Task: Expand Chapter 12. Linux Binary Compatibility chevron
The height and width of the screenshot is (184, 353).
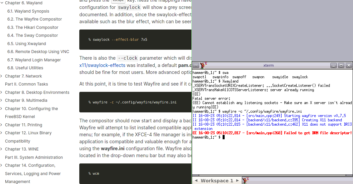Action: (1, 133)
